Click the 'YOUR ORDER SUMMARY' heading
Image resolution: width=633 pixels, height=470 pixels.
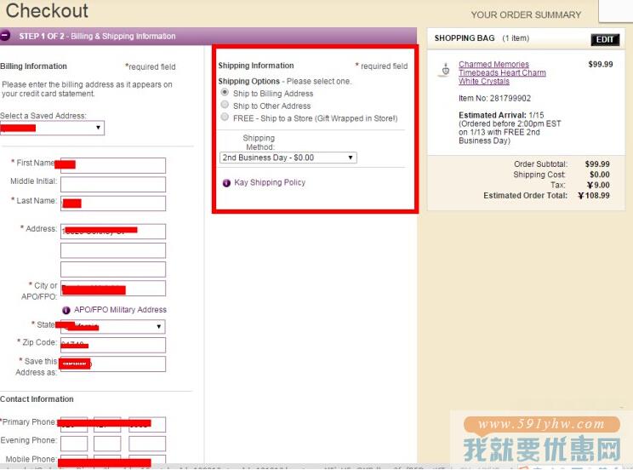tap(526, 15)
